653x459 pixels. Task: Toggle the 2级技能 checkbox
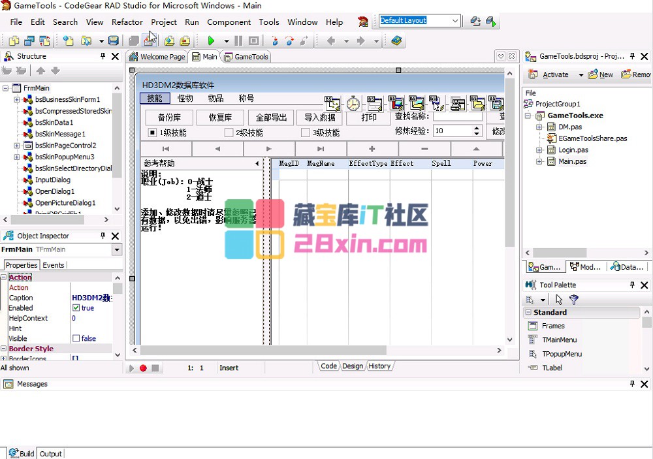point(229,133)
